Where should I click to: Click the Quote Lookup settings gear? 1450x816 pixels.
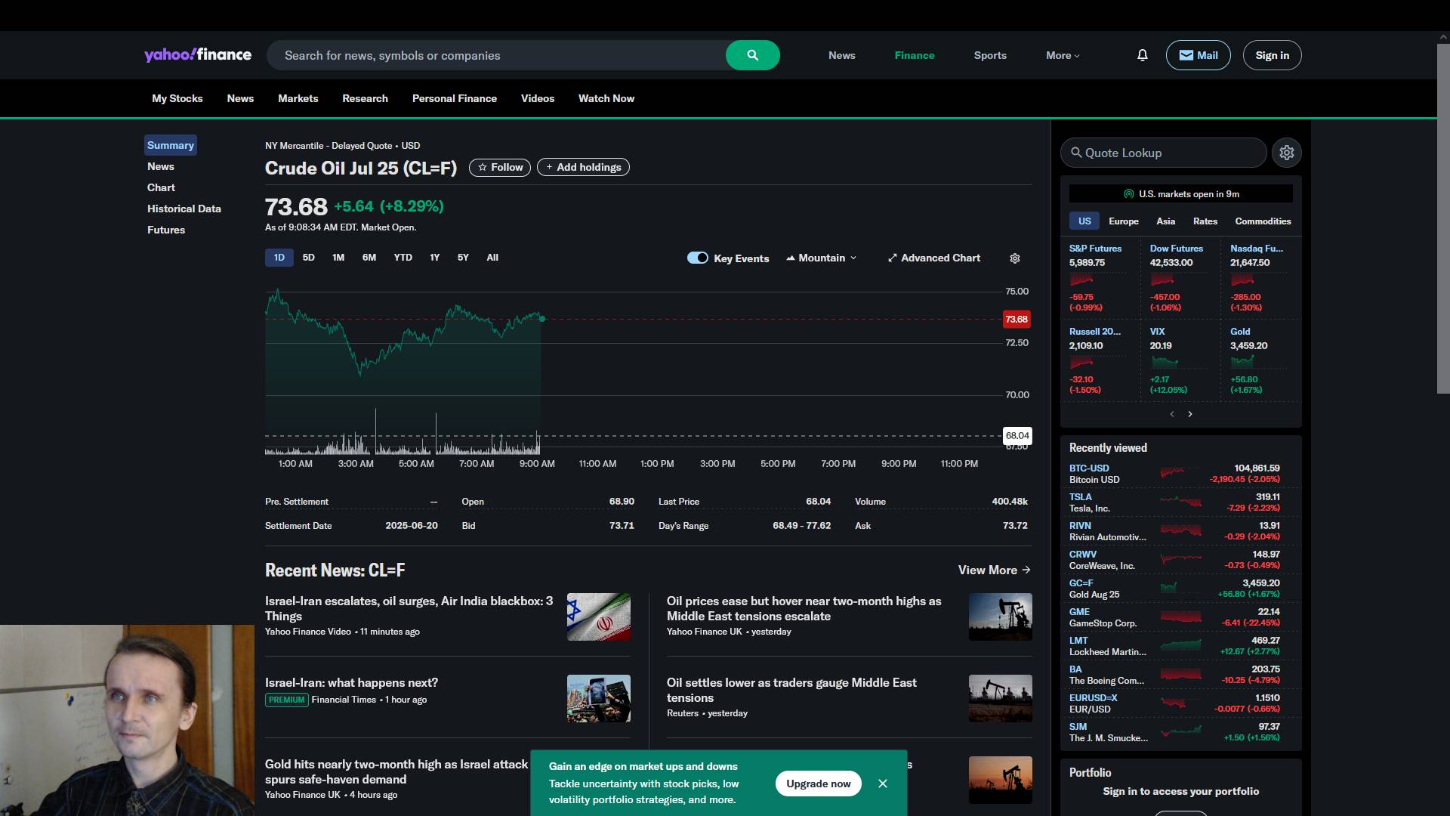1286,153
